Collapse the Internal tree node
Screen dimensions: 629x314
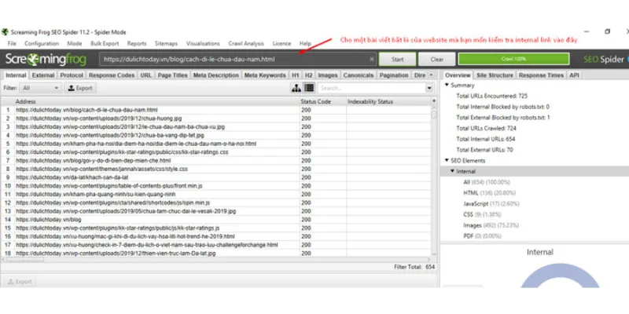(452, 171)
